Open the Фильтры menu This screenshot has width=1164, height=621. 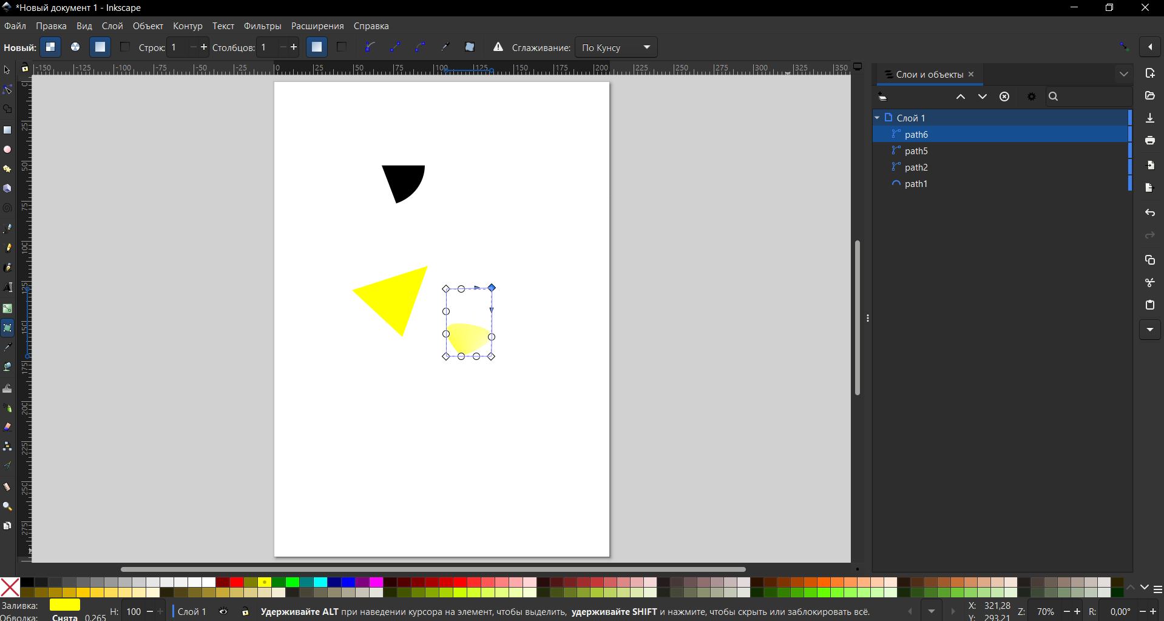click(x=262, y=26)
